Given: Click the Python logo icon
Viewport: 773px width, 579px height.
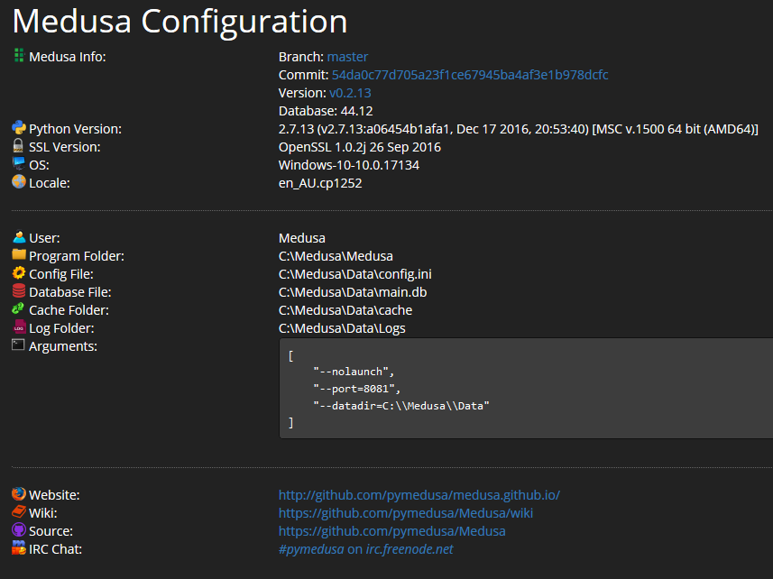Looking at the screenshot, I should coord(17,128).
